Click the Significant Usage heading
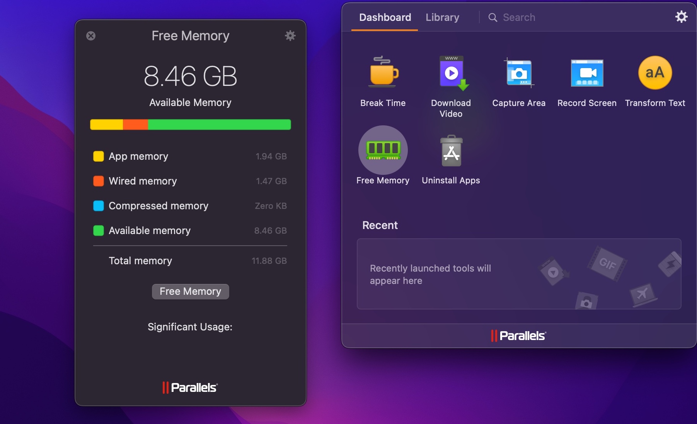 (190, 327)
